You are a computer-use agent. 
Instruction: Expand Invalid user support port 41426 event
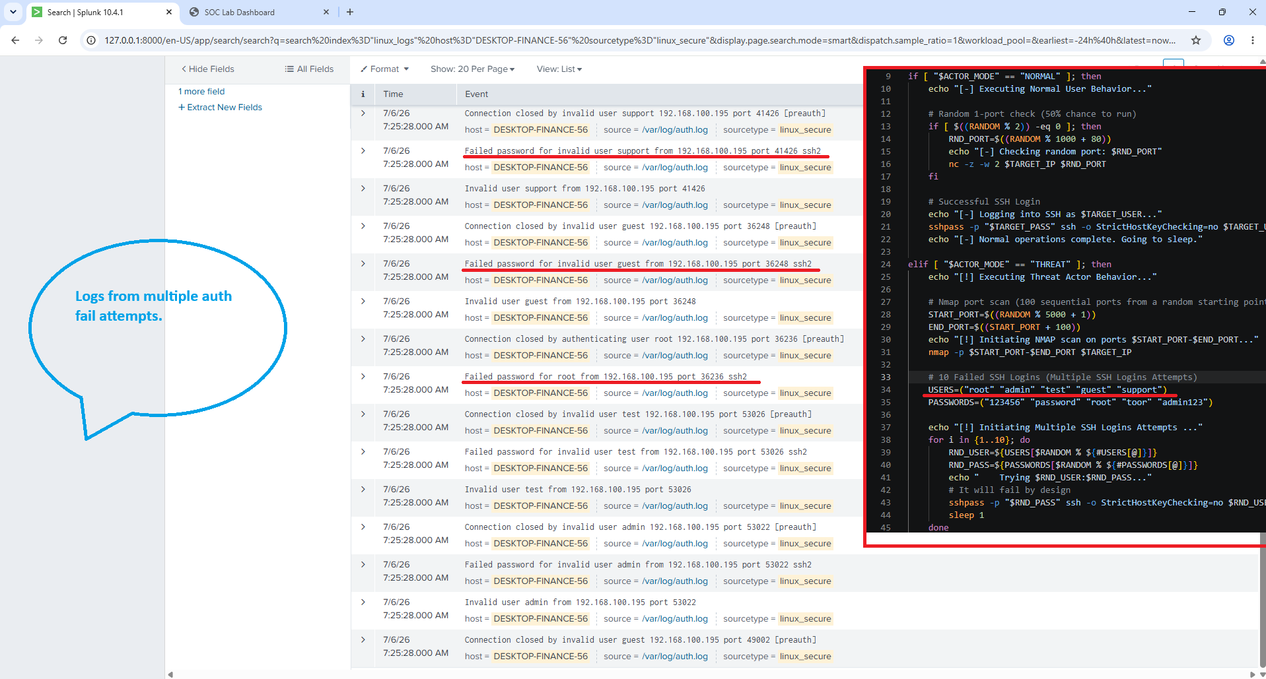(x=363, y=189)
